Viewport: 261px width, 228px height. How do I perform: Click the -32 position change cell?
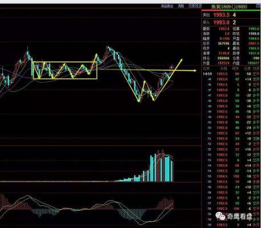(248, 95)
